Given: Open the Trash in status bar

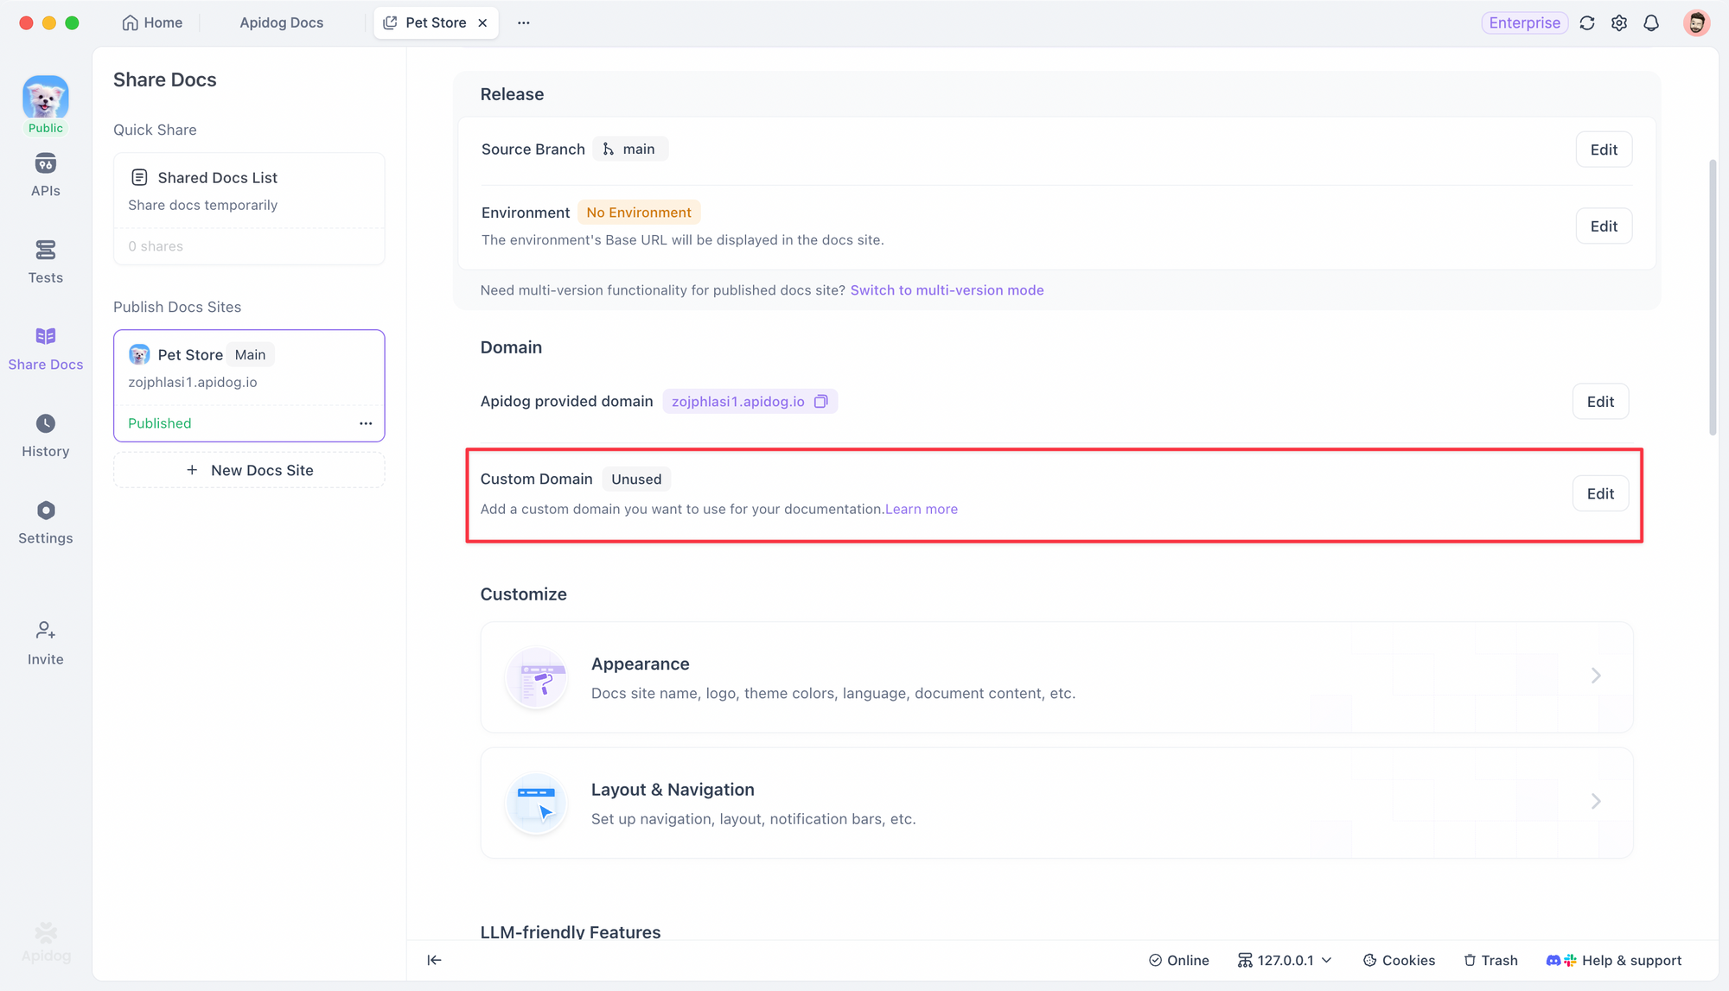Looking at the screenshot, I should [1490, 960].
